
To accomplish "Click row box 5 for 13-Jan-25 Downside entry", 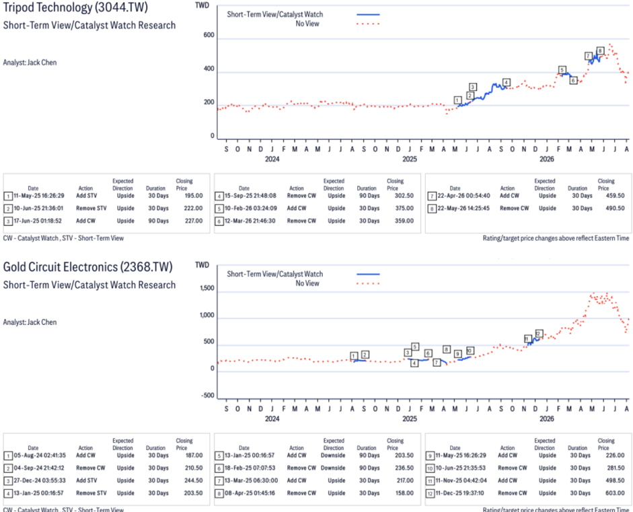I will 219,456.
